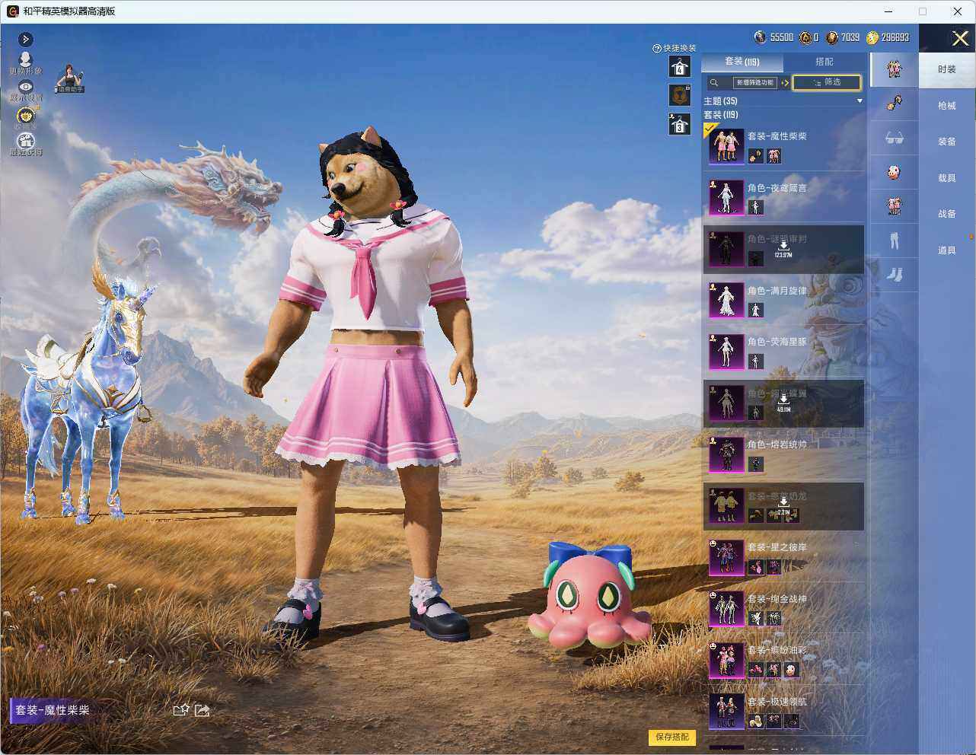Select the locked middle outfit slot
The image size is (976, 755).
(680, 95)
